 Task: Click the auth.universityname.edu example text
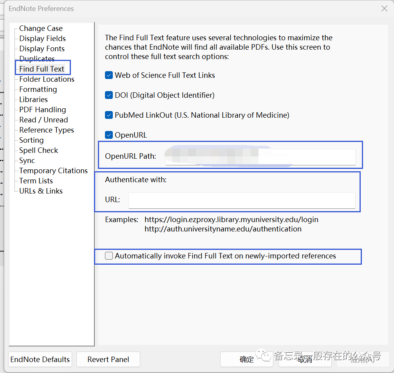(223, 229)
